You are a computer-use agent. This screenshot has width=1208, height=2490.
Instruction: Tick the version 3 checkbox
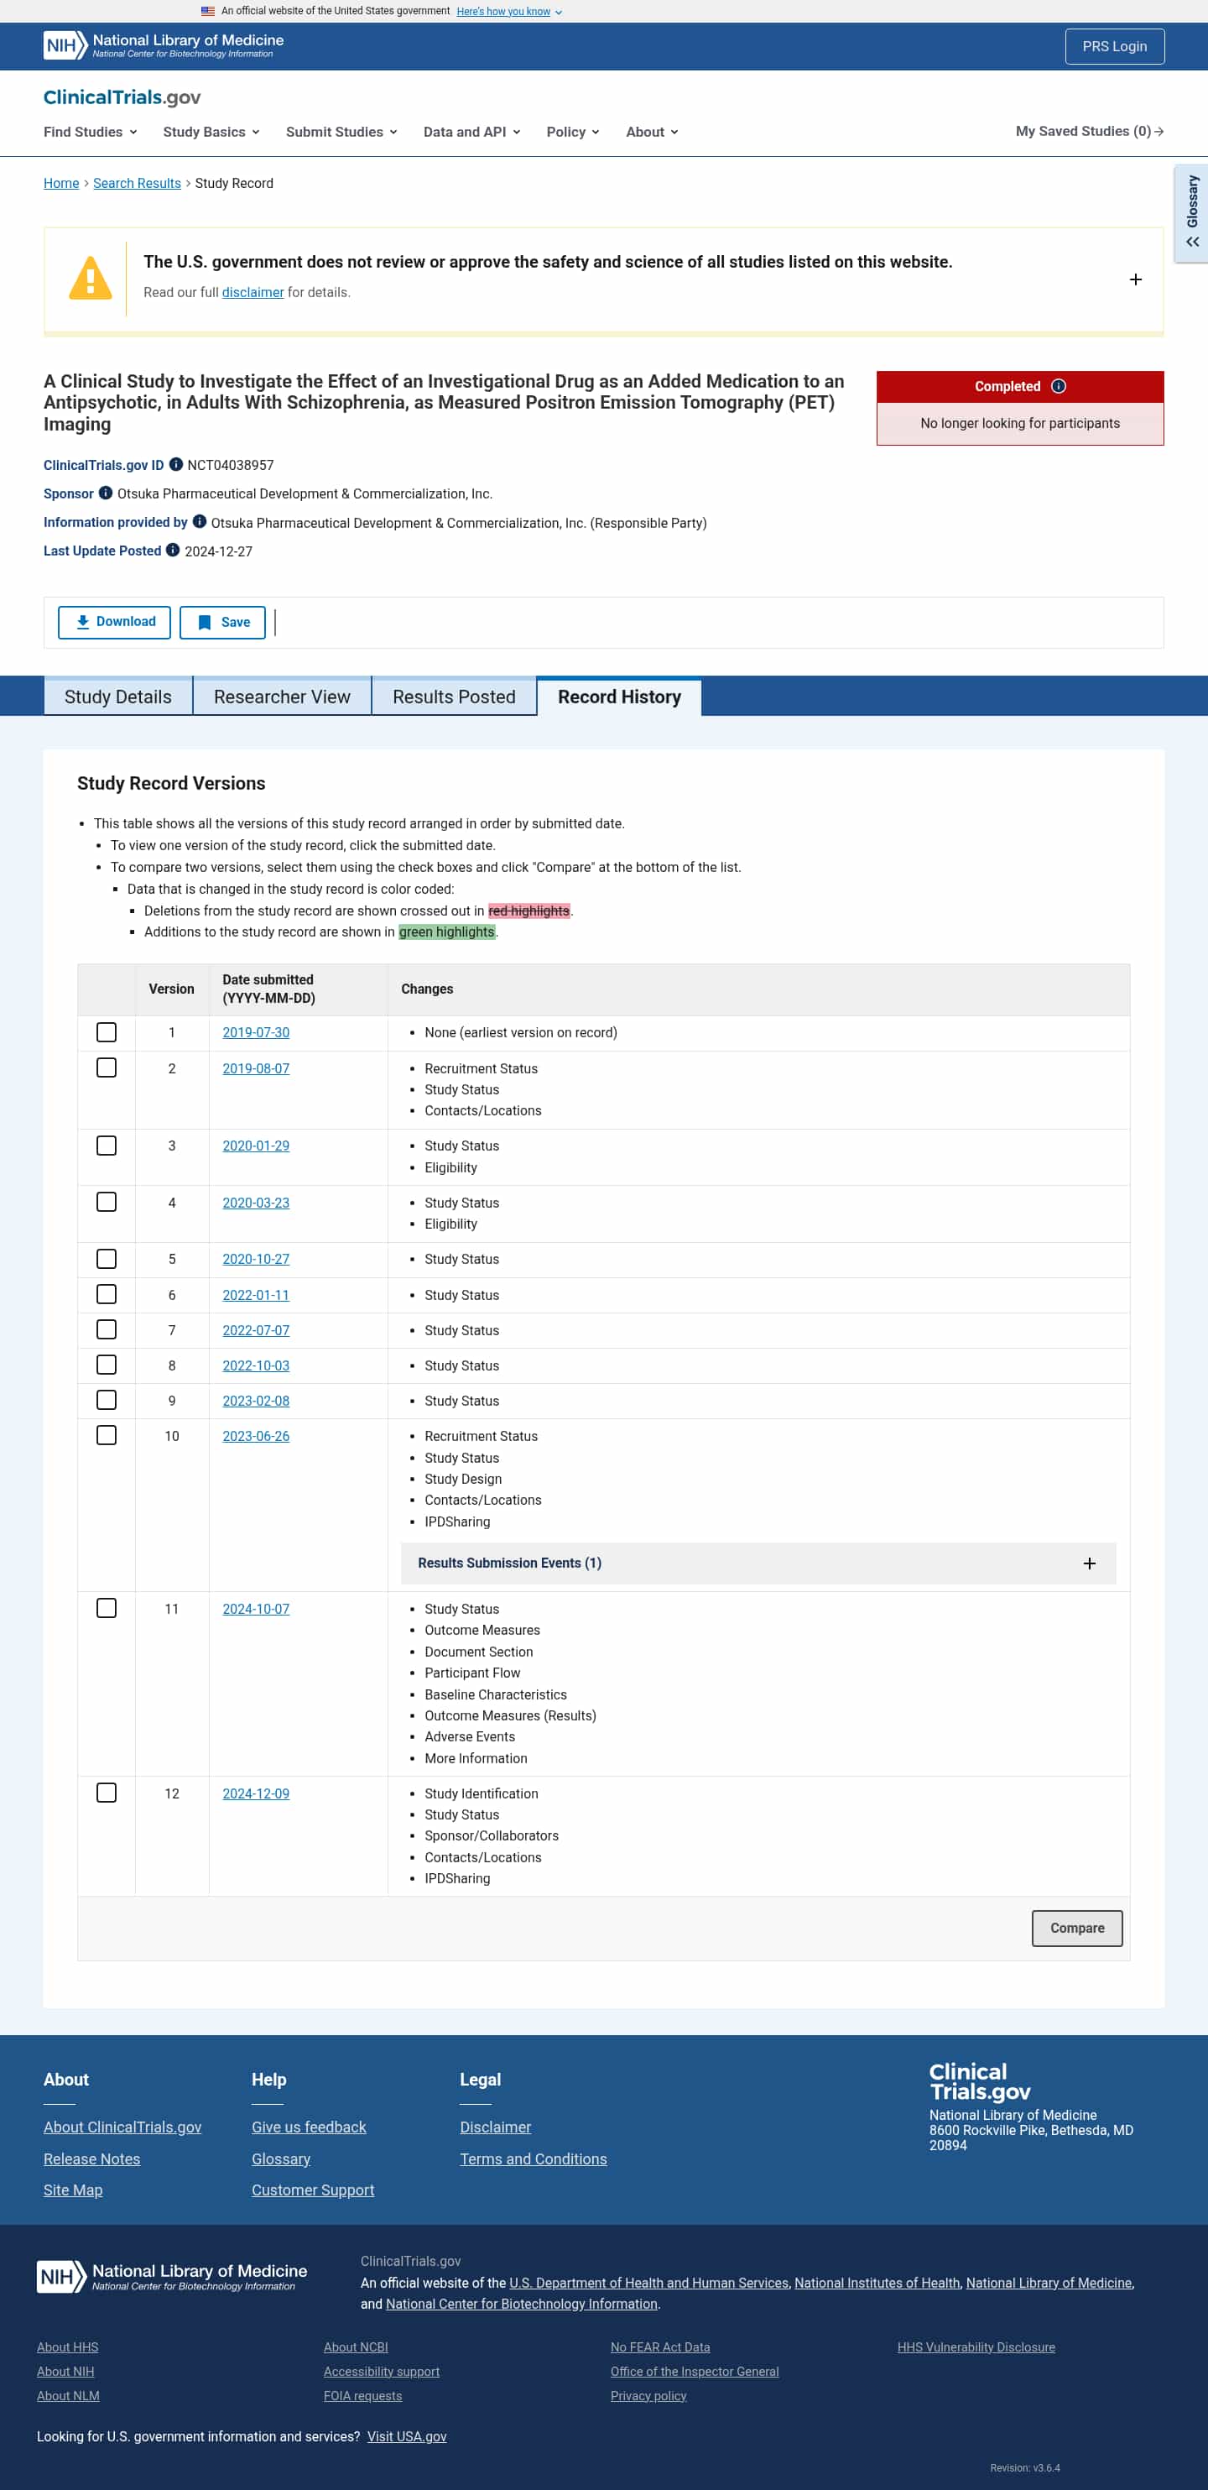pos(107,1146)
